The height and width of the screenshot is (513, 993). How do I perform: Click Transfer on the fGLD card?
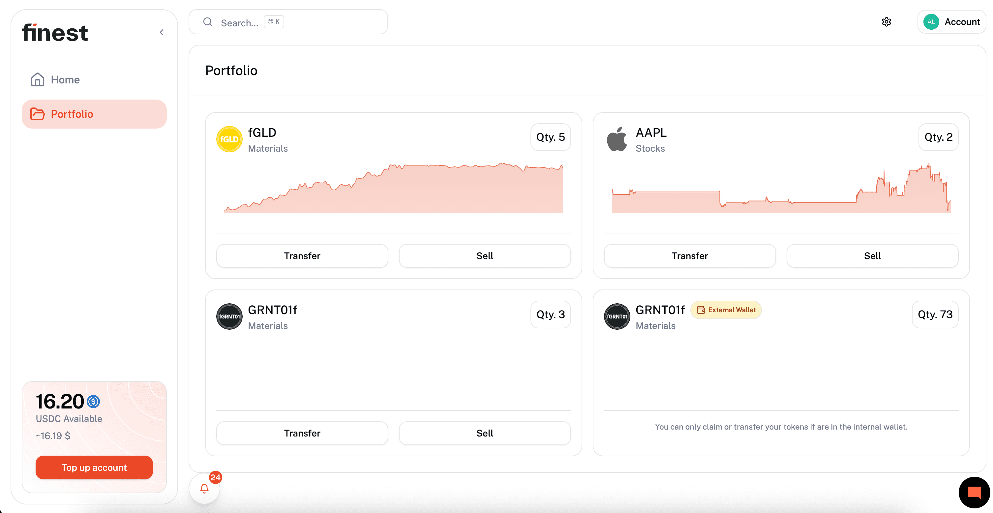tap(302, 256)
